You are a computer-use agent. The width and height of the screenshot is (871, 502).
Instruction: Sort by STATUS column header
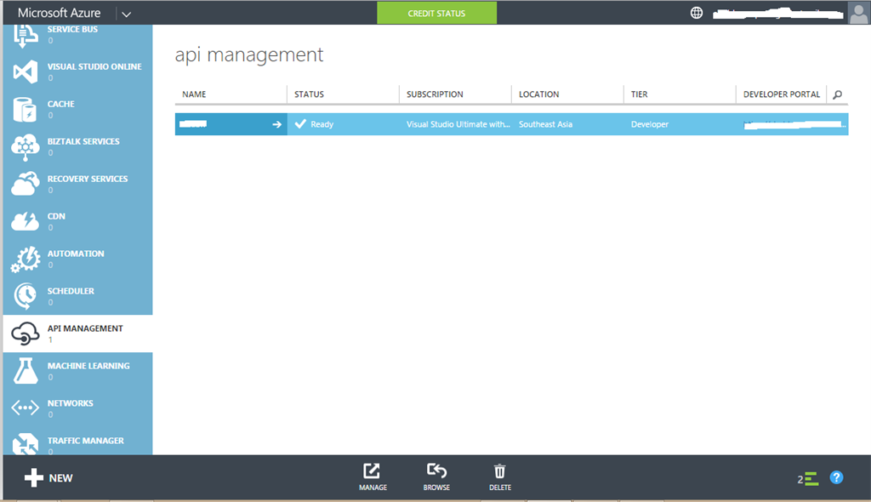[x=309, y=94]
